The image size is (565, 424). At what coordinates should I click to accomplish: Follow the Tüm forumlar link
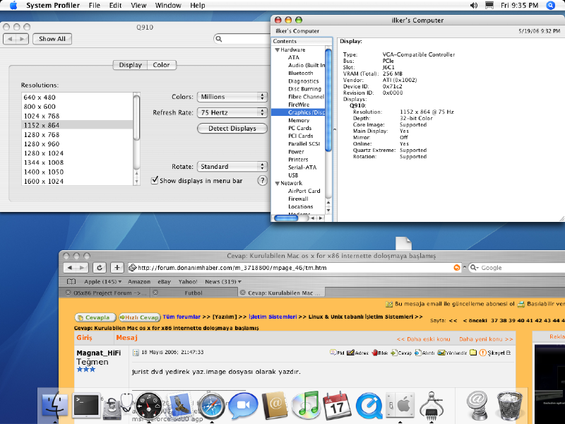click(x=182, y=317)
